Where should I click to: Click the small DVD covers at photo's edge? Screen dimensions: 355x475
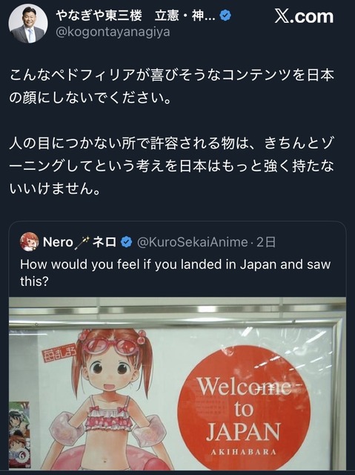(x=19, y=435)
